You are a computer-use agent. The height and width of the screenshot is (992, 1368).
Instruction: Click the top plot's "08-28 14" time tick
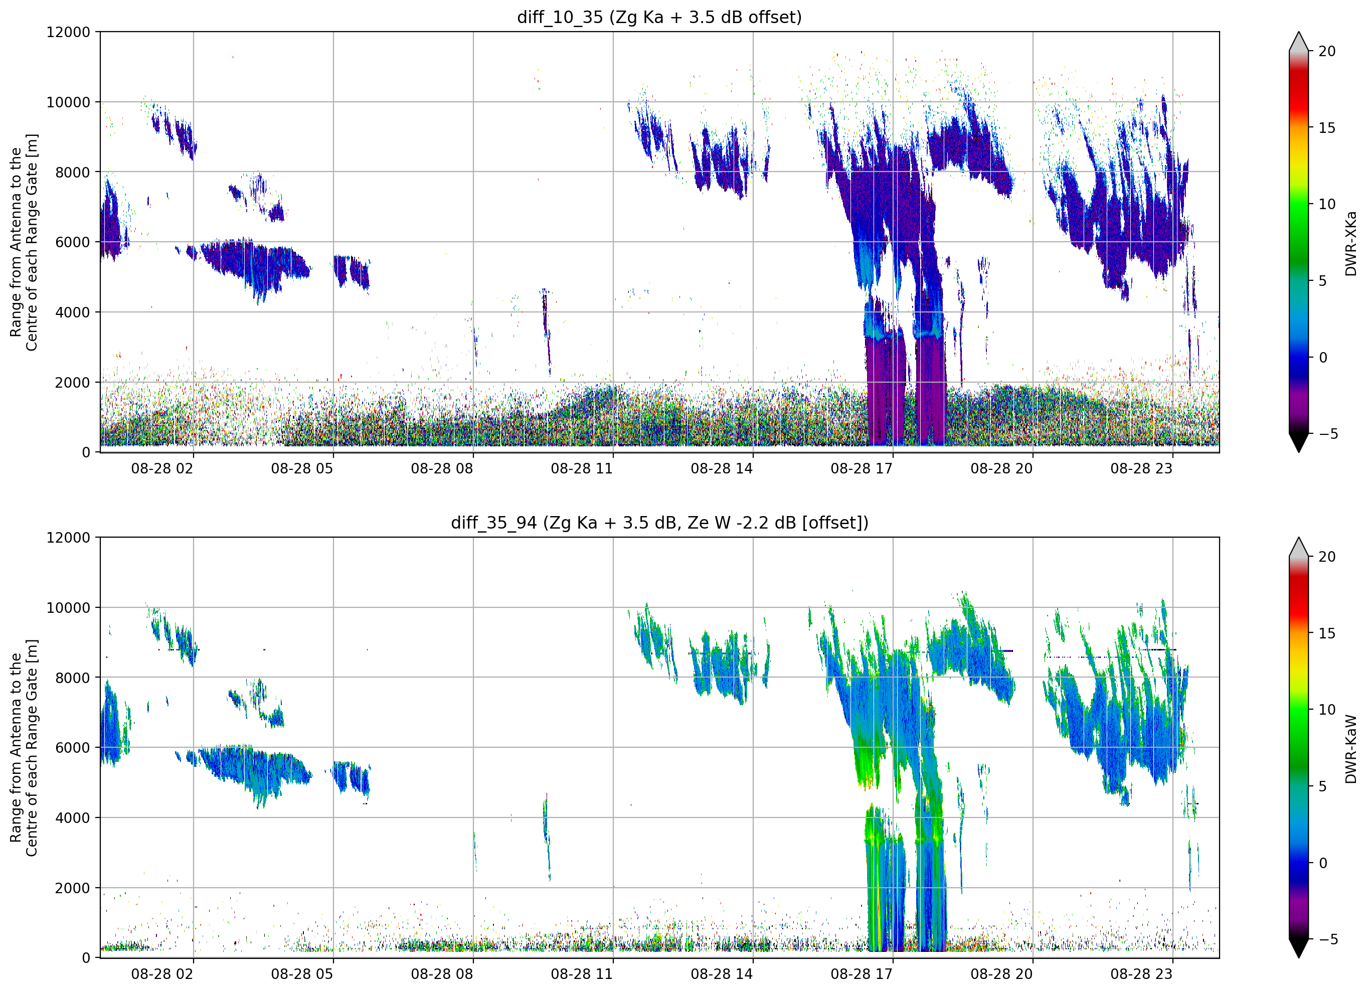(722, 468)
